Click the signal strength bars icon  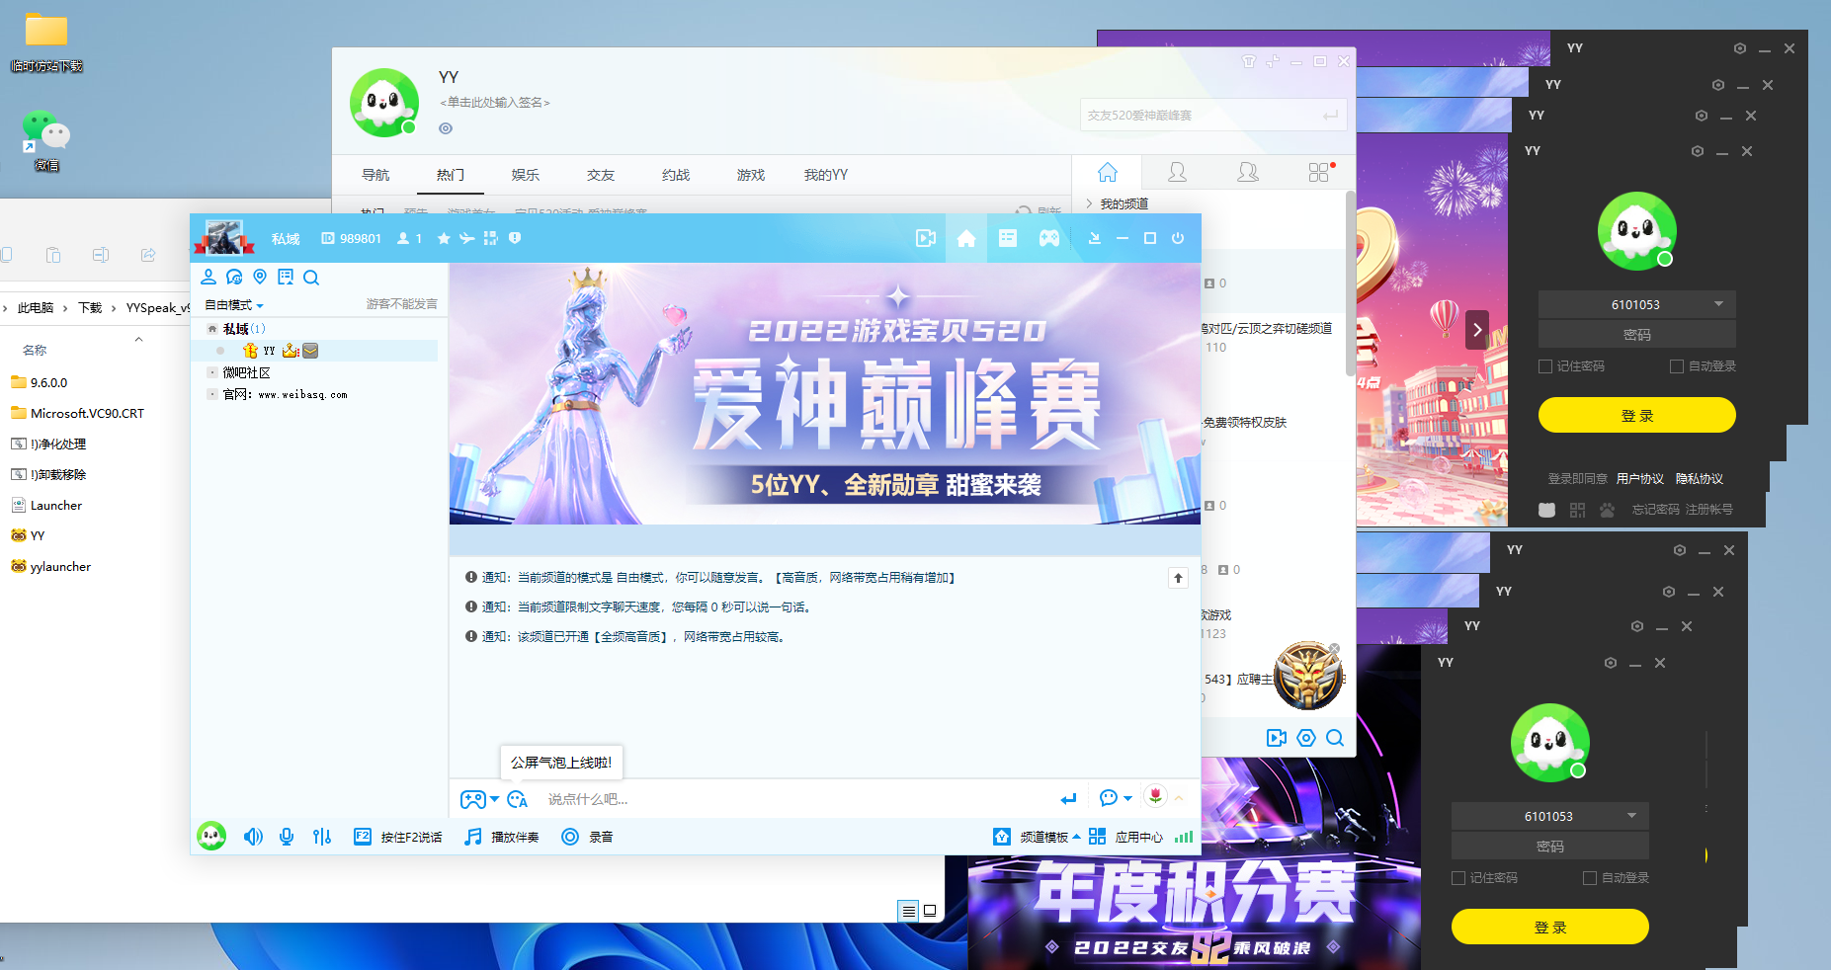1184,837
